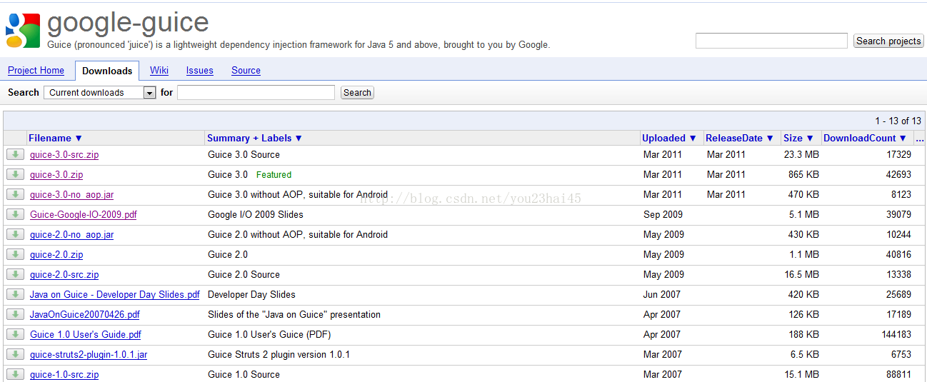927x382 pixels.
Task: Click 'Guice Struts 2 plugin version 1.0.1' summary
Action: tap(279, 354)
